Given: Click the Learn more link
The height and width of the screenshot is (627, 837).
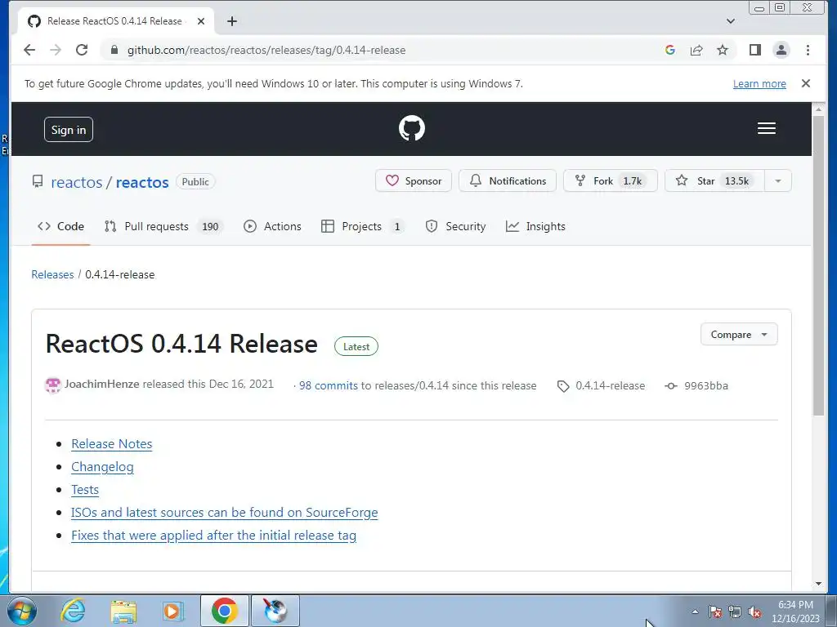Looking at the screenshot, I should (x=759, y=84).
